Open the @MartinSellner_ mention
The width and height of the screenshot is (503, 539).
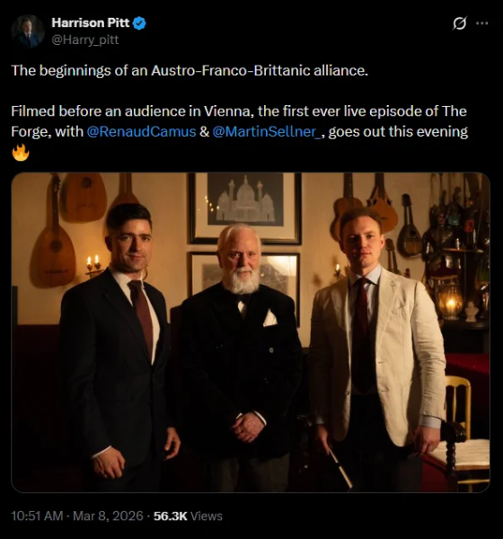coord(267,132)
